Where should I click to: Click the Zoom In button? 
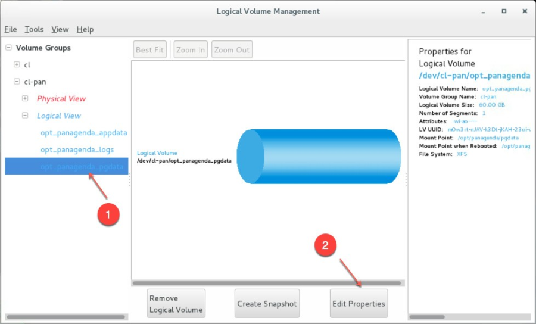coord(191,50)
